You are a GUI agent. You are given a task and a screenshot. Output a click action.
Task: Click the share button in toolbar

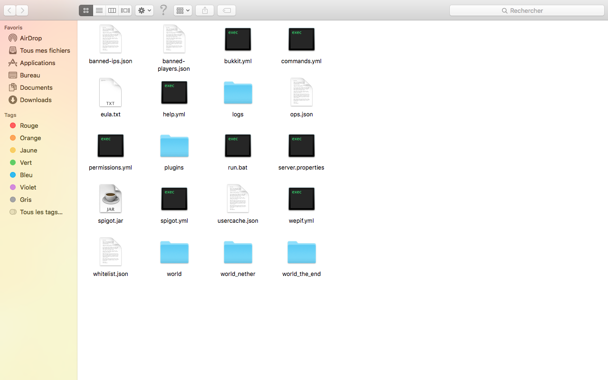point(205,10)
